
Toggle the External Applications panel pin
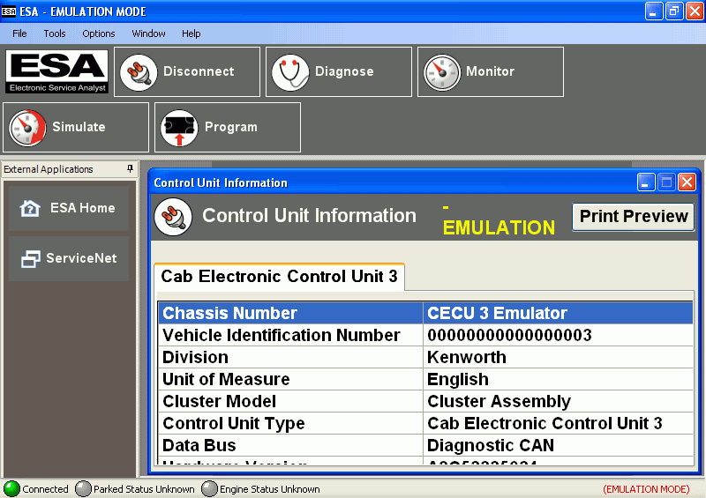[x=130, y=168]
